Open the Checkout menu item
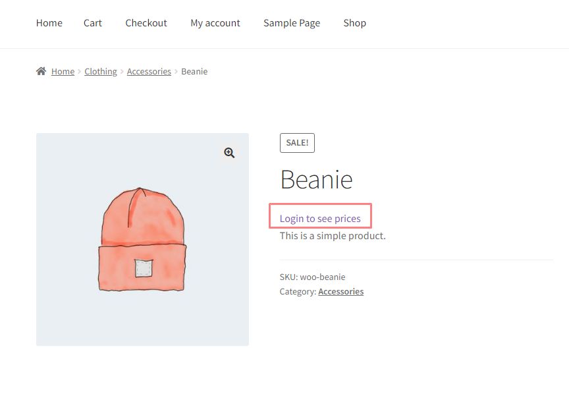The height and width of the screenshot is (394, 569). click(x=146, y=23)
